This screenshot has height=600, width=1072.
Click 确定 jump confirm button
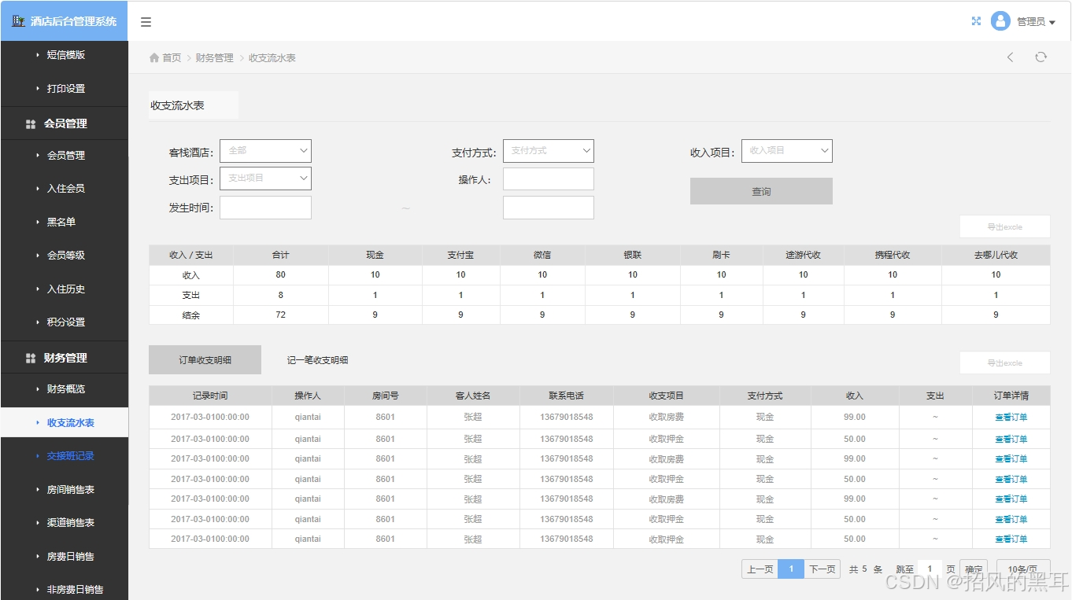coord(974,569)
